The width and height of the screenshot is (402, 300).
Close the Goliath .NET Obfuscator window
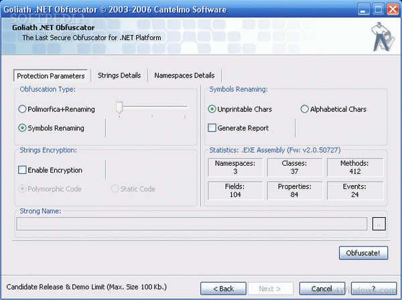pos(393,10)
